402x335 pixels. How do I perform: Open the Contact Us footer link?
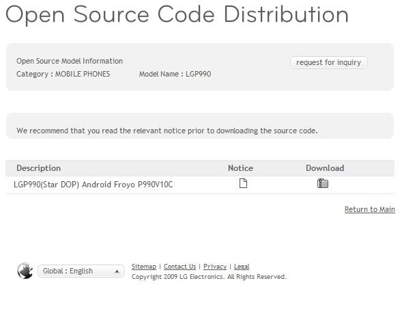[x=180, y=267]
